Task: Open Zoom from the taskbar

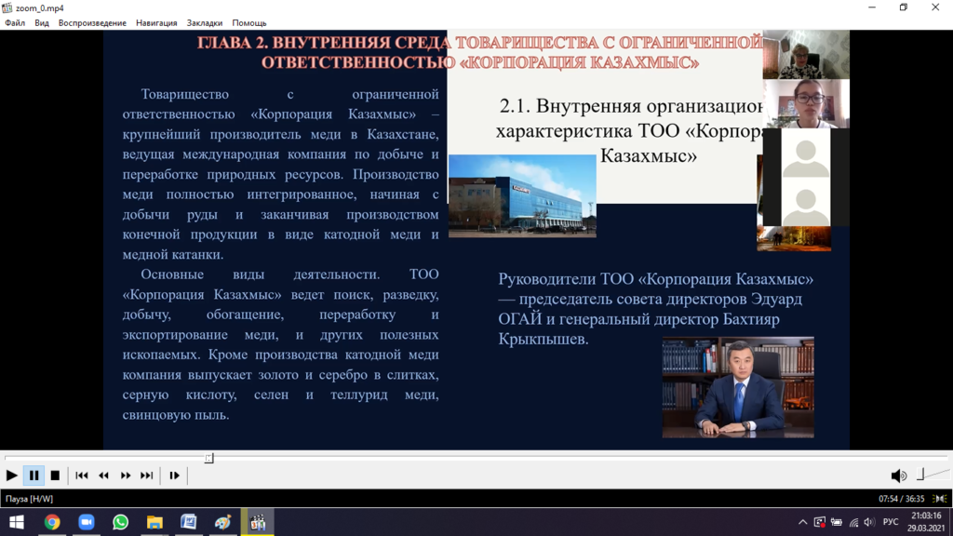Action: [x=87, y=522]
